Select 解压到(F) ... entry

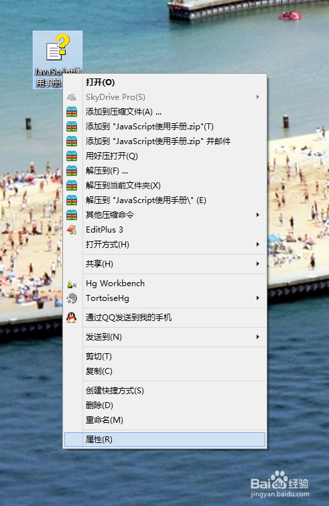pyautogui.click(x=165, y=171)
